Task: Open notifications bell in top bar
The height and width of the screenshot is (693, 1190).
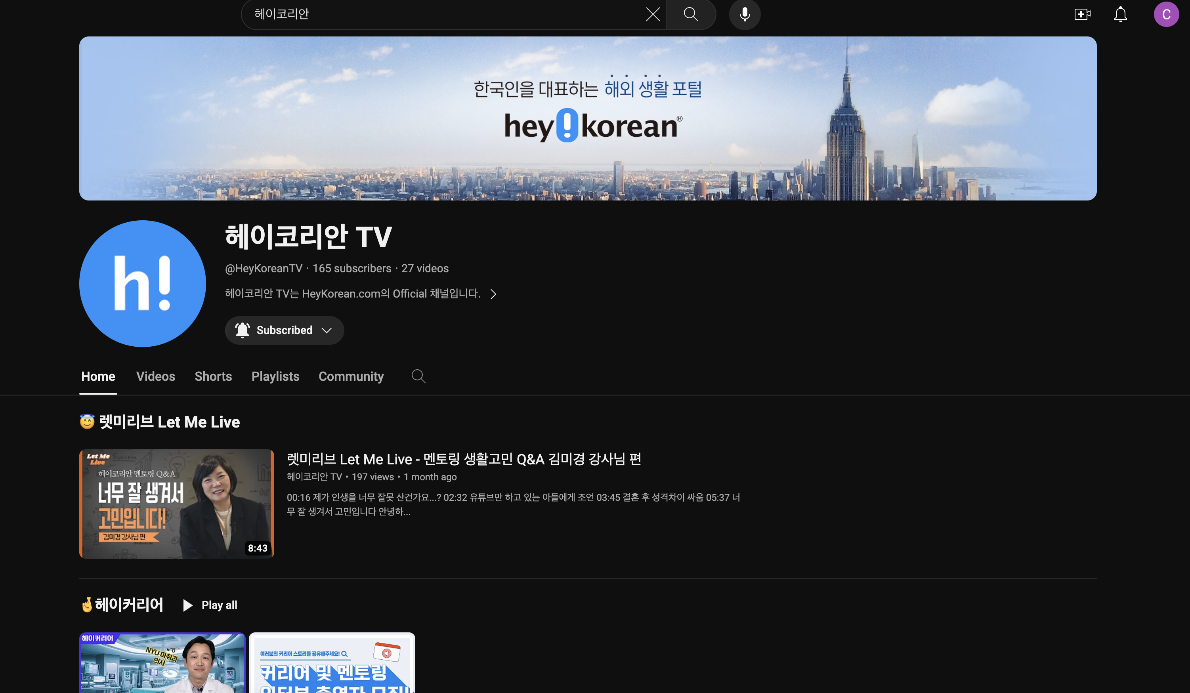Action: [1120, 14]
